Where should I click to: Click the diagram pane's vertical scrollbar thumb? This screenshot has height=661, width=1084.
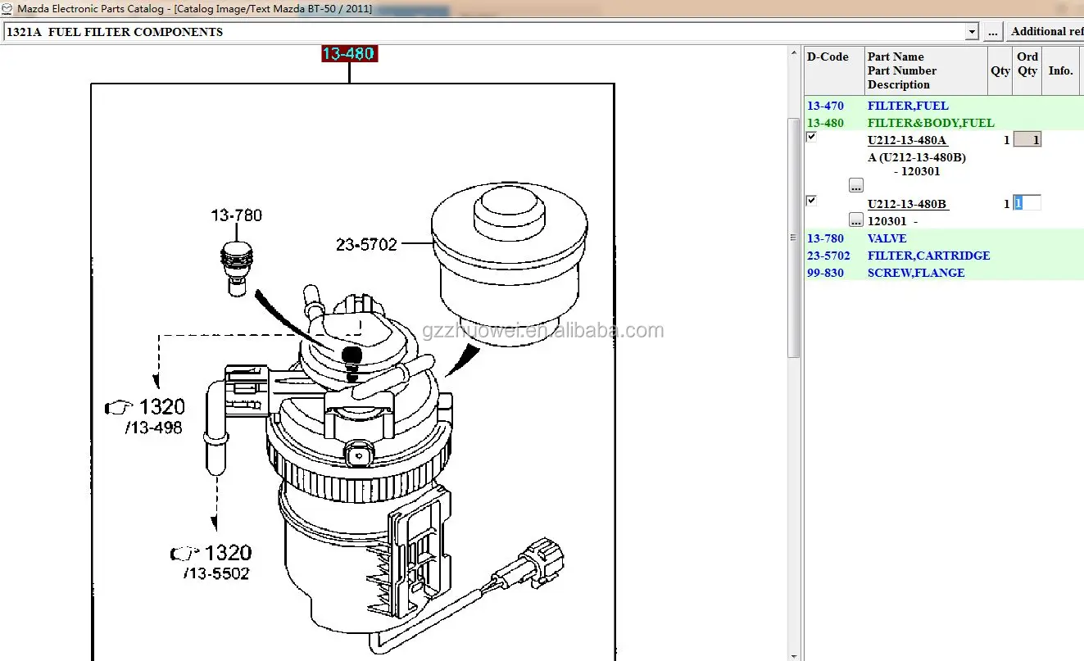[793, 238]
